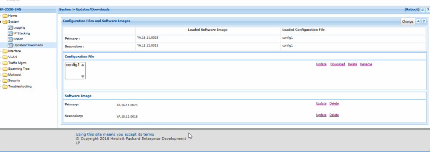Open the 'Using this site means you accept its terms' link
This screenshot has height=152, width=430.
coord(115,134)
